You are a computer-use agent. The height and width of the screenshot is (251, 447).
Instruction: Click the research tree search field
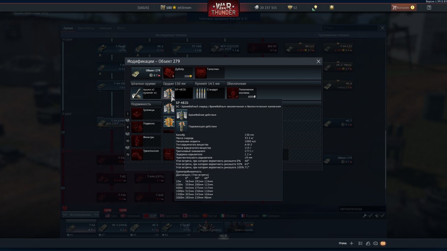pos(350,28)
